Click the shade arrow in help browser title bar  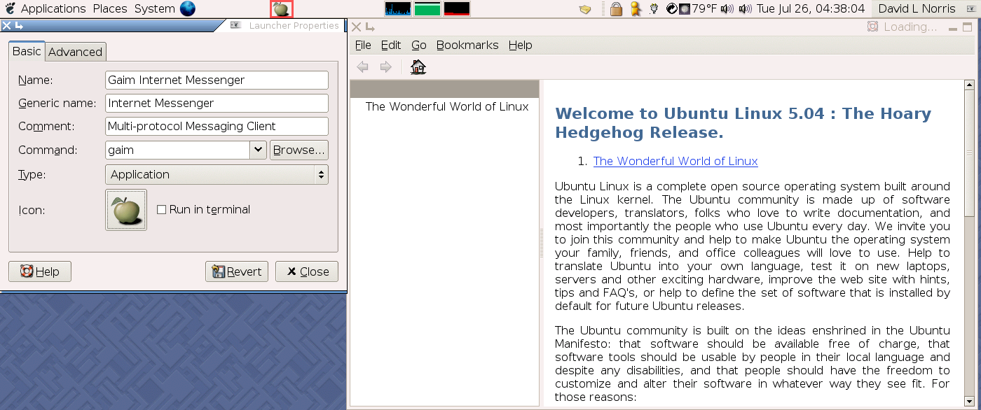(x=369, y=27)
